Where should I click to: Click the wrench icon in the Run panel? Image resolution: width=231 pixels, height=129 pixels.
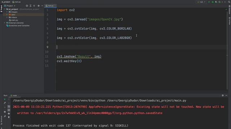(x=5, y=103)
